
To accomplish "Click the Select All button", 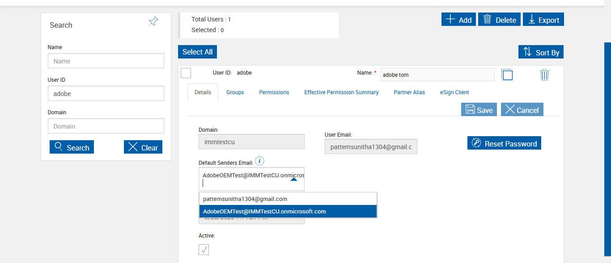I will point(197,52).
